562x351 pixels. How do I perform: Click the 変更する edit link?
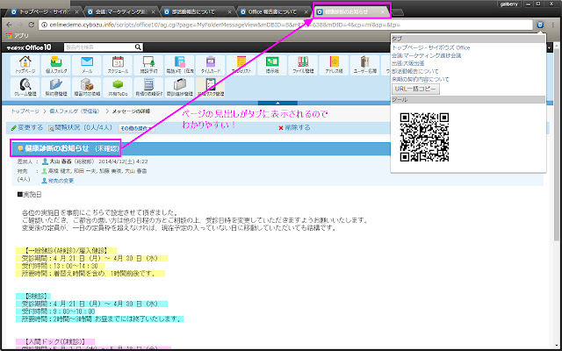27,127
